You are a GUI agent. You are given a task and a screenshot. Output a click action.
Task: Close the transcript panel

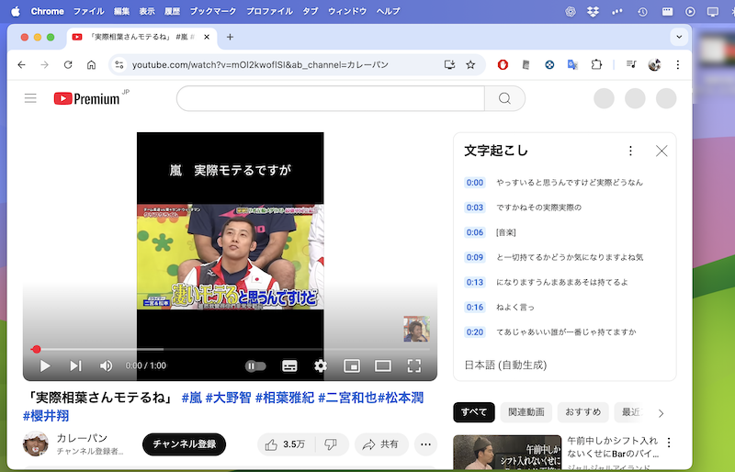click(x=661, y=151)
